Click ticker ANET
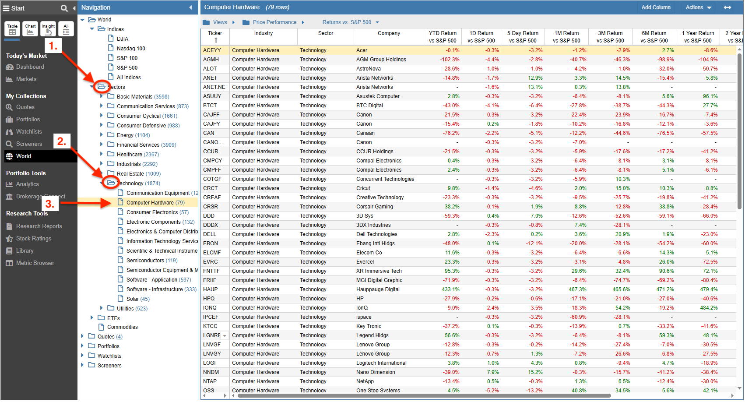Screen dimensions: 745x402 210,78
